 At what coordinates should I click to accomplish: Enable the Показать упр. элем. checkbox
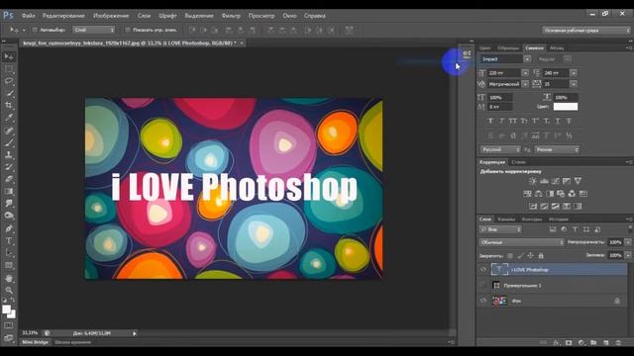128,30
